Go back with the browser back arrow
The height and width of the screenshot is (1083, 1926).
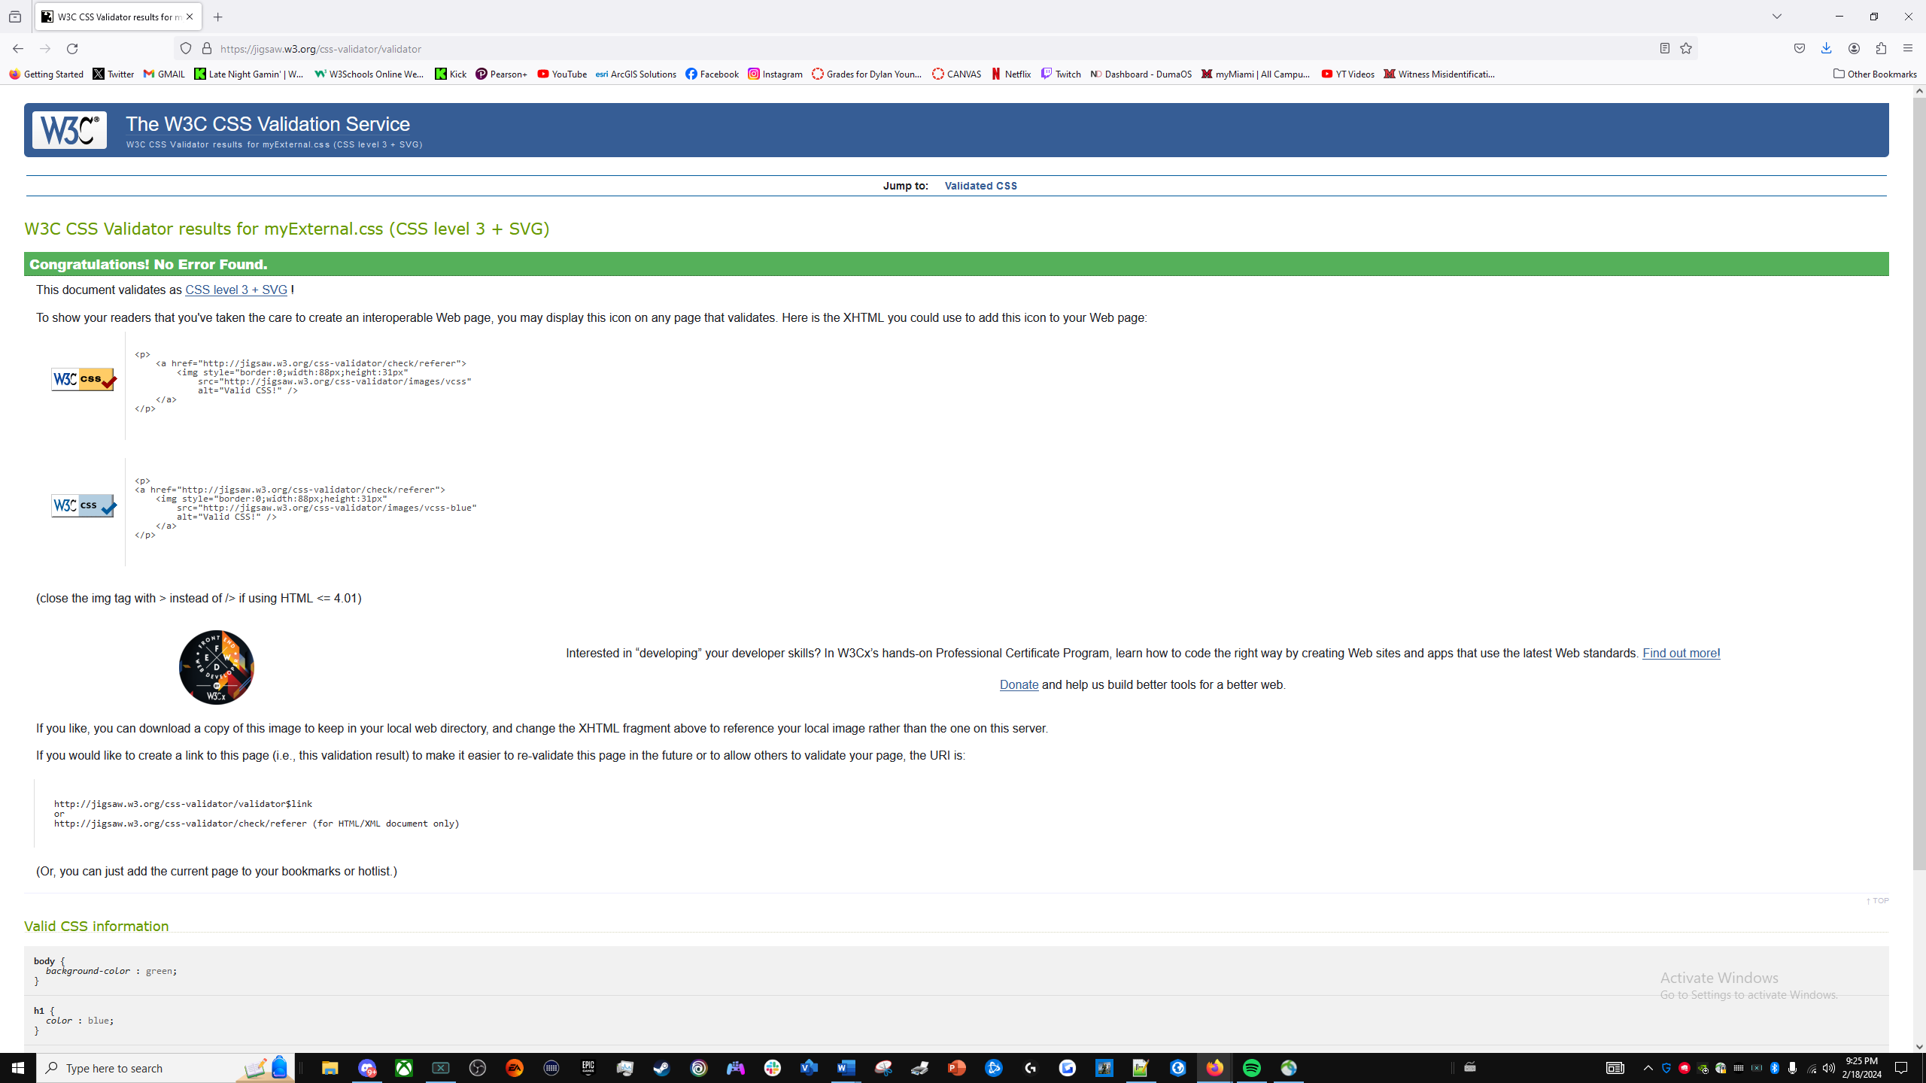point(18,49)
